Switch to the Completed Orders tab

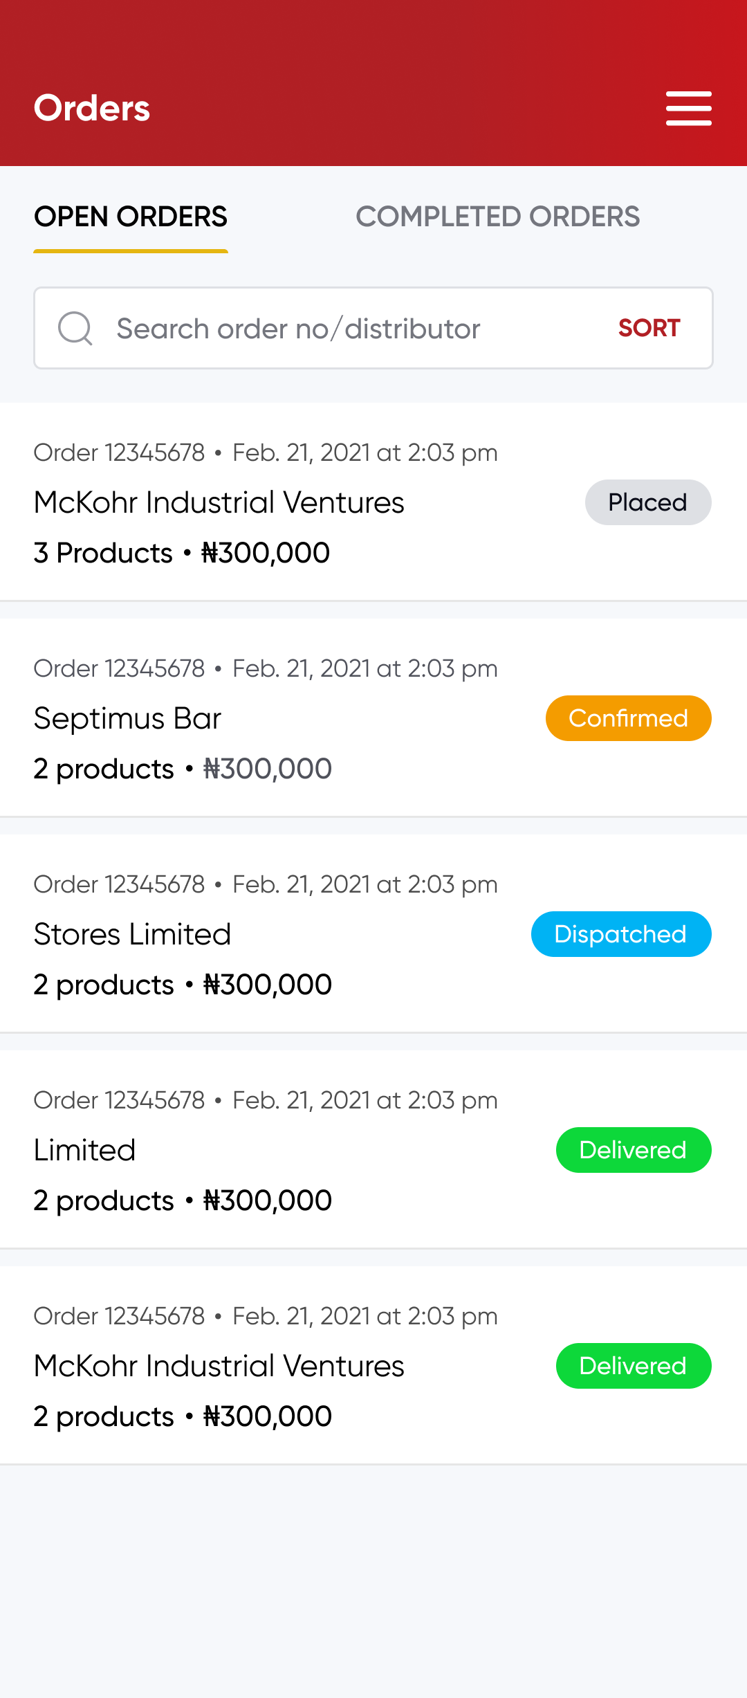pyautogui.click(x=497, y=217)
